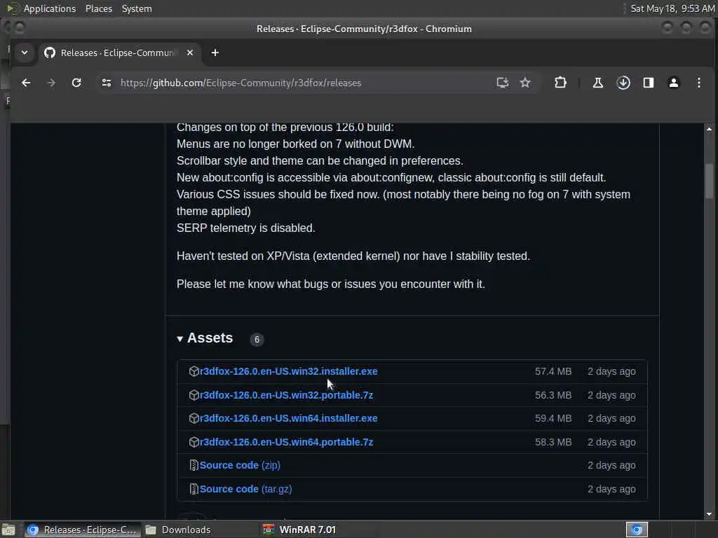Click 57.4 MB size text
The width and height of the screenshot is (718, 538).
point(553,371)
